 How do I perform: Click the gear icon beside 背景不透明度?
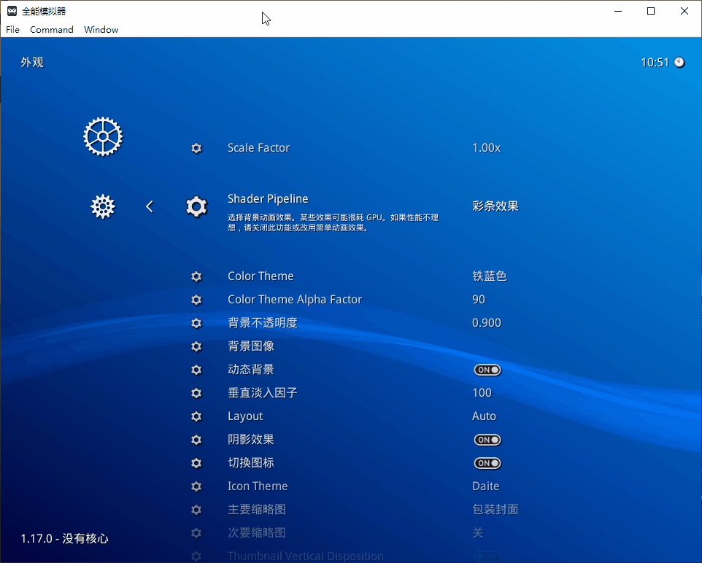pyautogui.click(x=196, y=322)
